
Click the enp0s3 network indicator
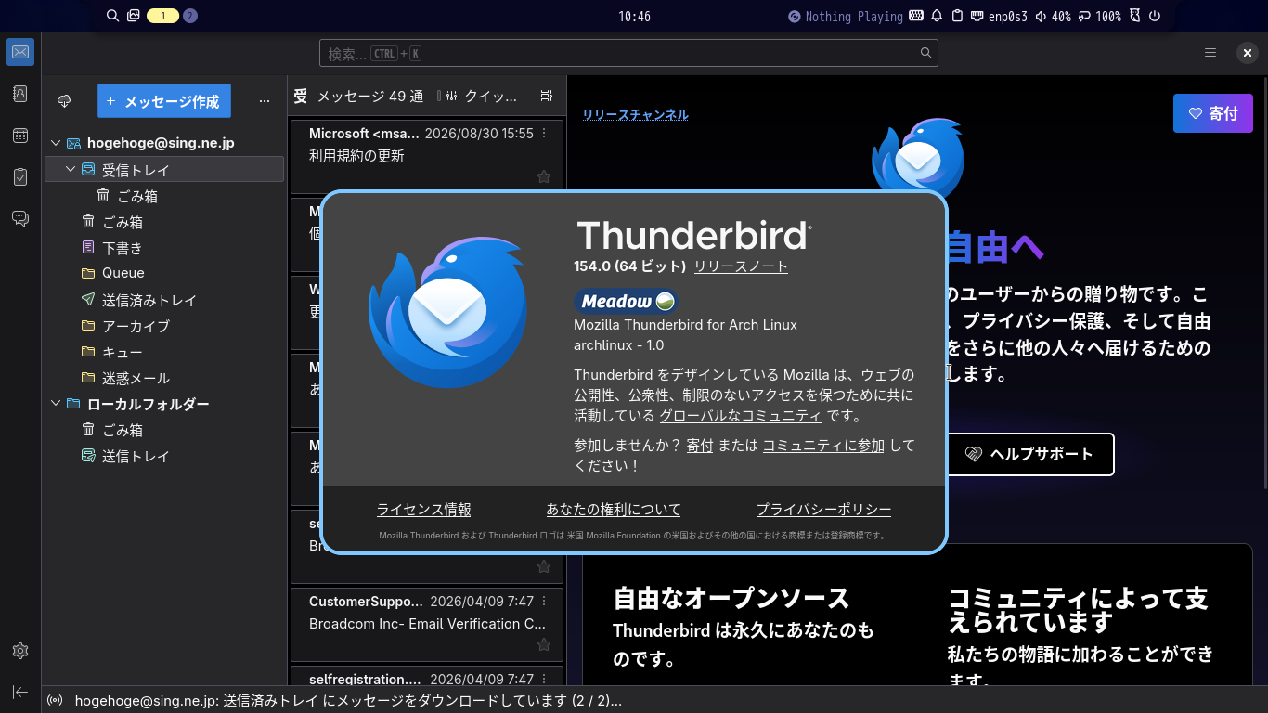click(1000, 16)
